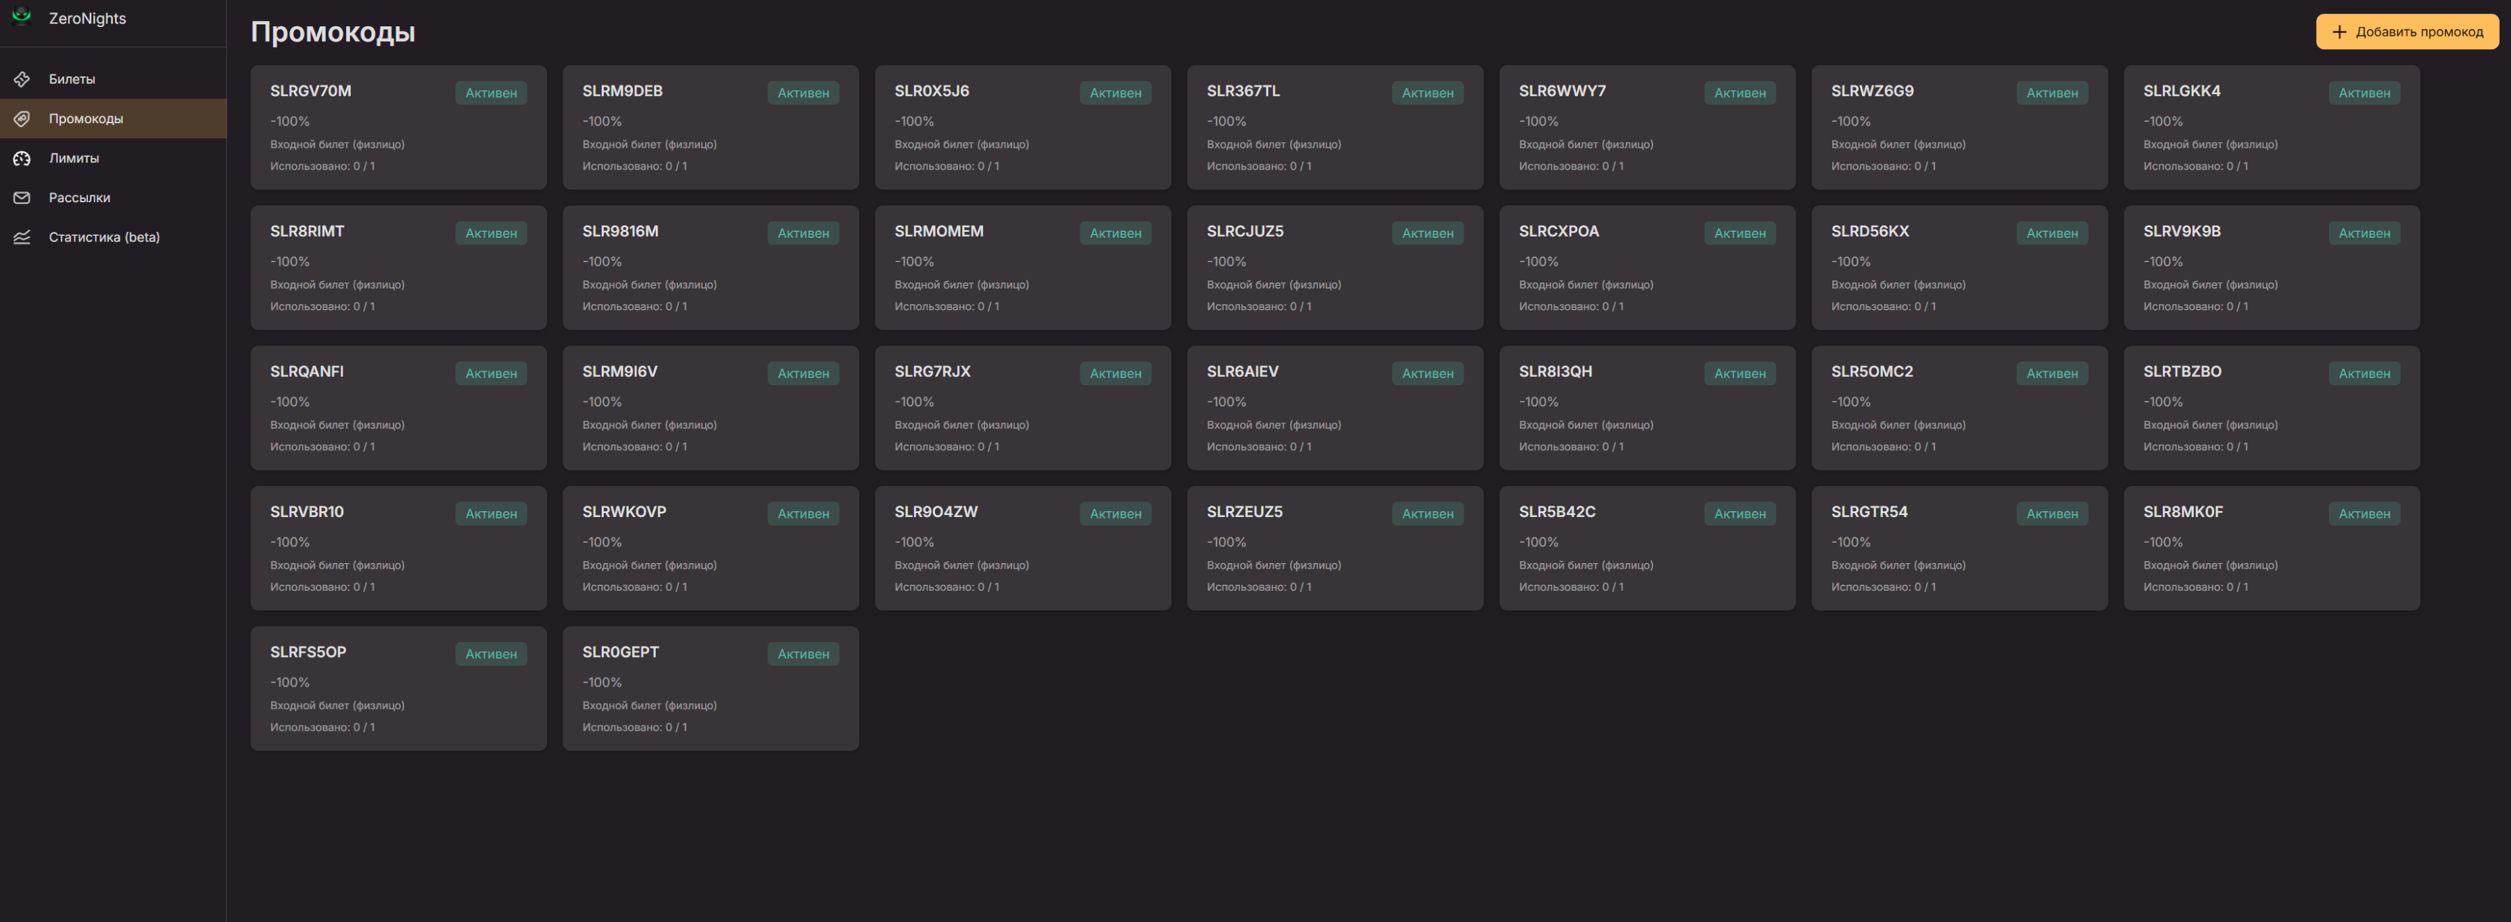Go to the Лимиты page
The image size is (2511, 922).
[x=113, y=158]
